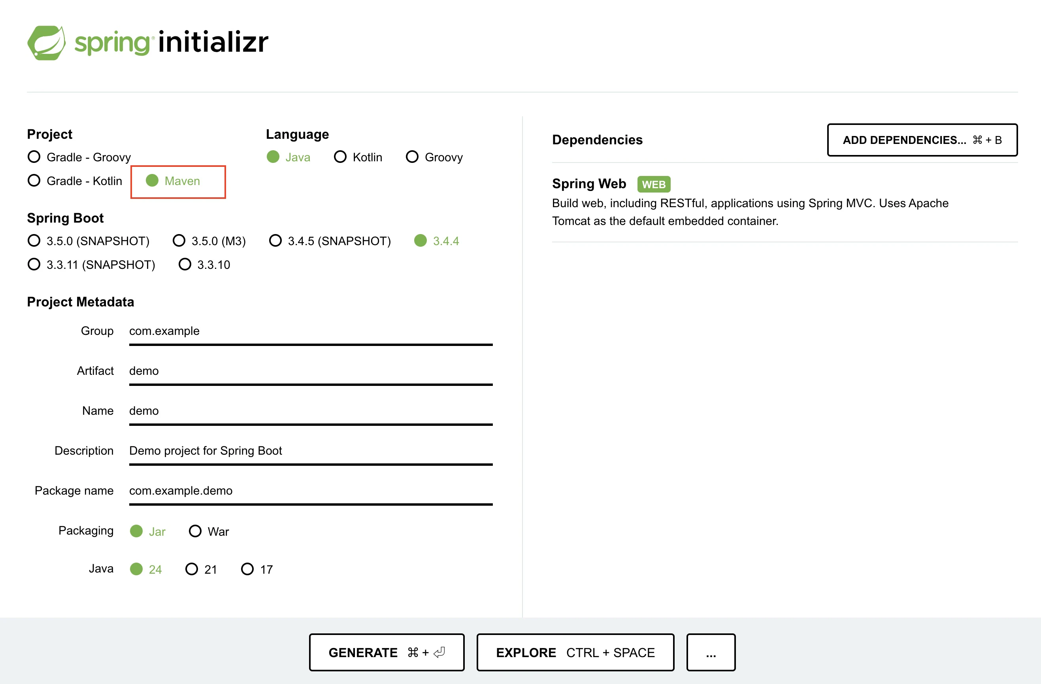Click the Add Dependencies button
The image size is (1041, 684).
tap(922, 140)
